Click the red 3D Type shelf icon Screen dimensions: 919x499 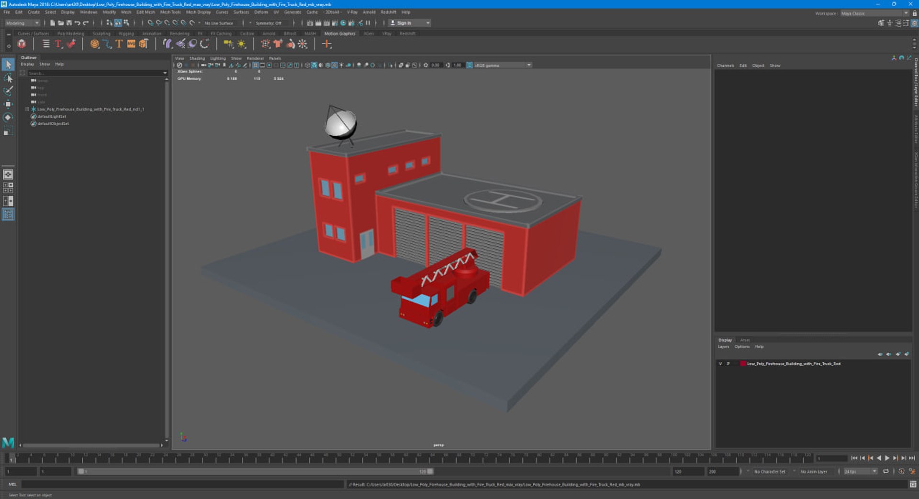click(x=58, y=44)
